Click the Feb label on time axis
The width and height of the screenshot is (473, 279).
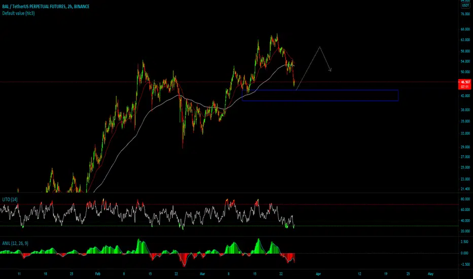(97, 274)
